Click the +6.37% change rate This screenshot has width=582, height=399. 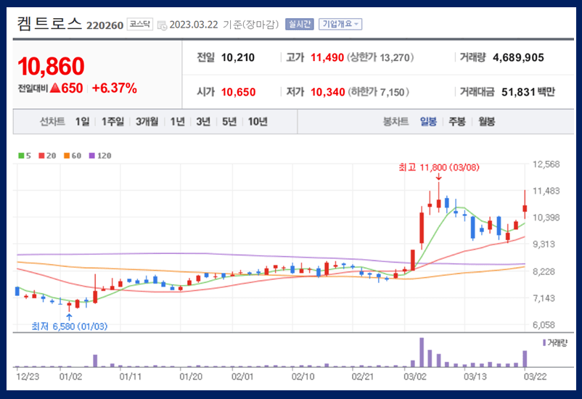pyautogui.click(x=115, y=88)
